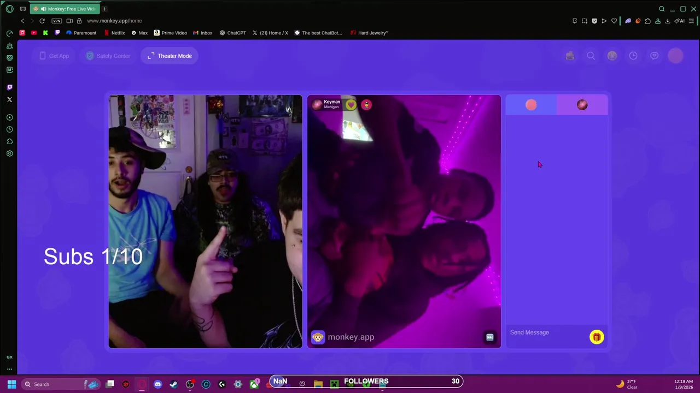Open Easy Setup menu icon
This screenshot has width=700, height=393.
(692, 21)
